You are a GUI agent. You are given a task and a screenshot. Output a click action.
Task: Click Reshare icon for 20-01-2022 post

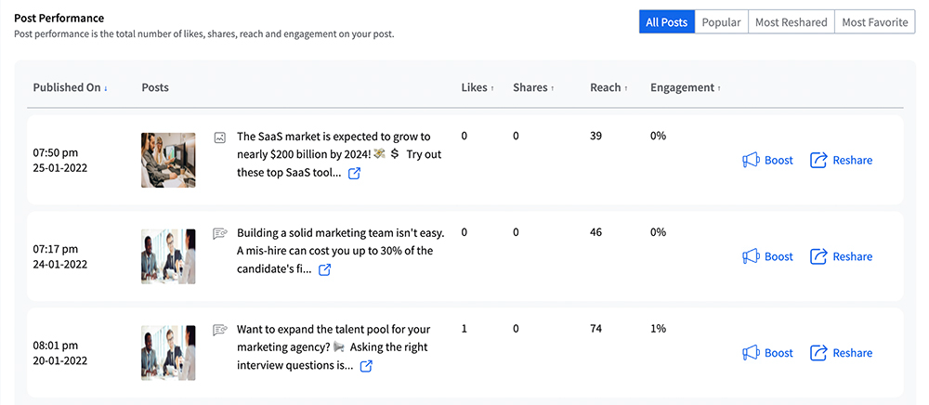pyautogui.click(x=818, y=353)
